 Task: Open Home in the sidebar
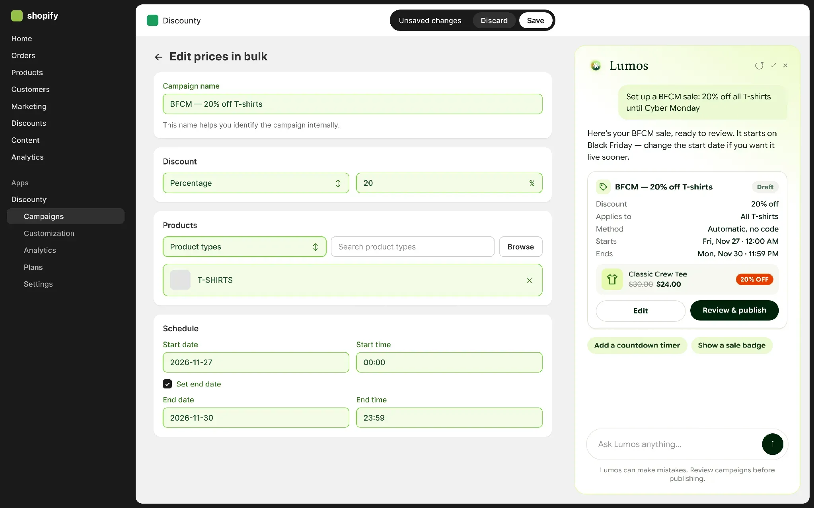[x=21, y=39]
